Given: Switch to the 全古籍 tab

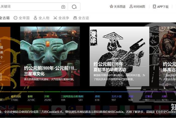Looking at the screenshot, I should point(5,18).
